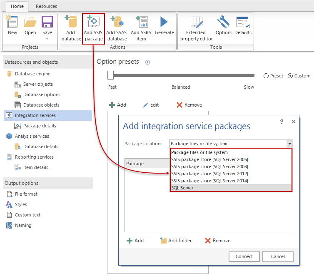Choose SSIS package store (SQL Server 2014)
The height and width of the screenshot is (276, 314).
coord(231,181)
